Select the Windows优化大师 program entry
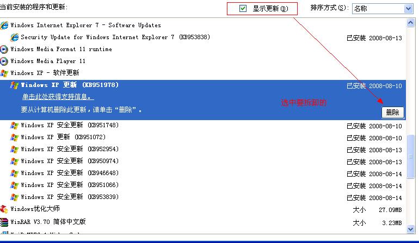 tap(35, 209)
